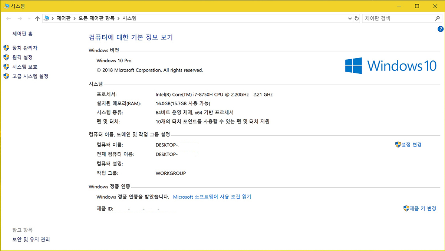445x251 pixels.
Task: Click the pen and touch support value
Action: click(212, 121)
